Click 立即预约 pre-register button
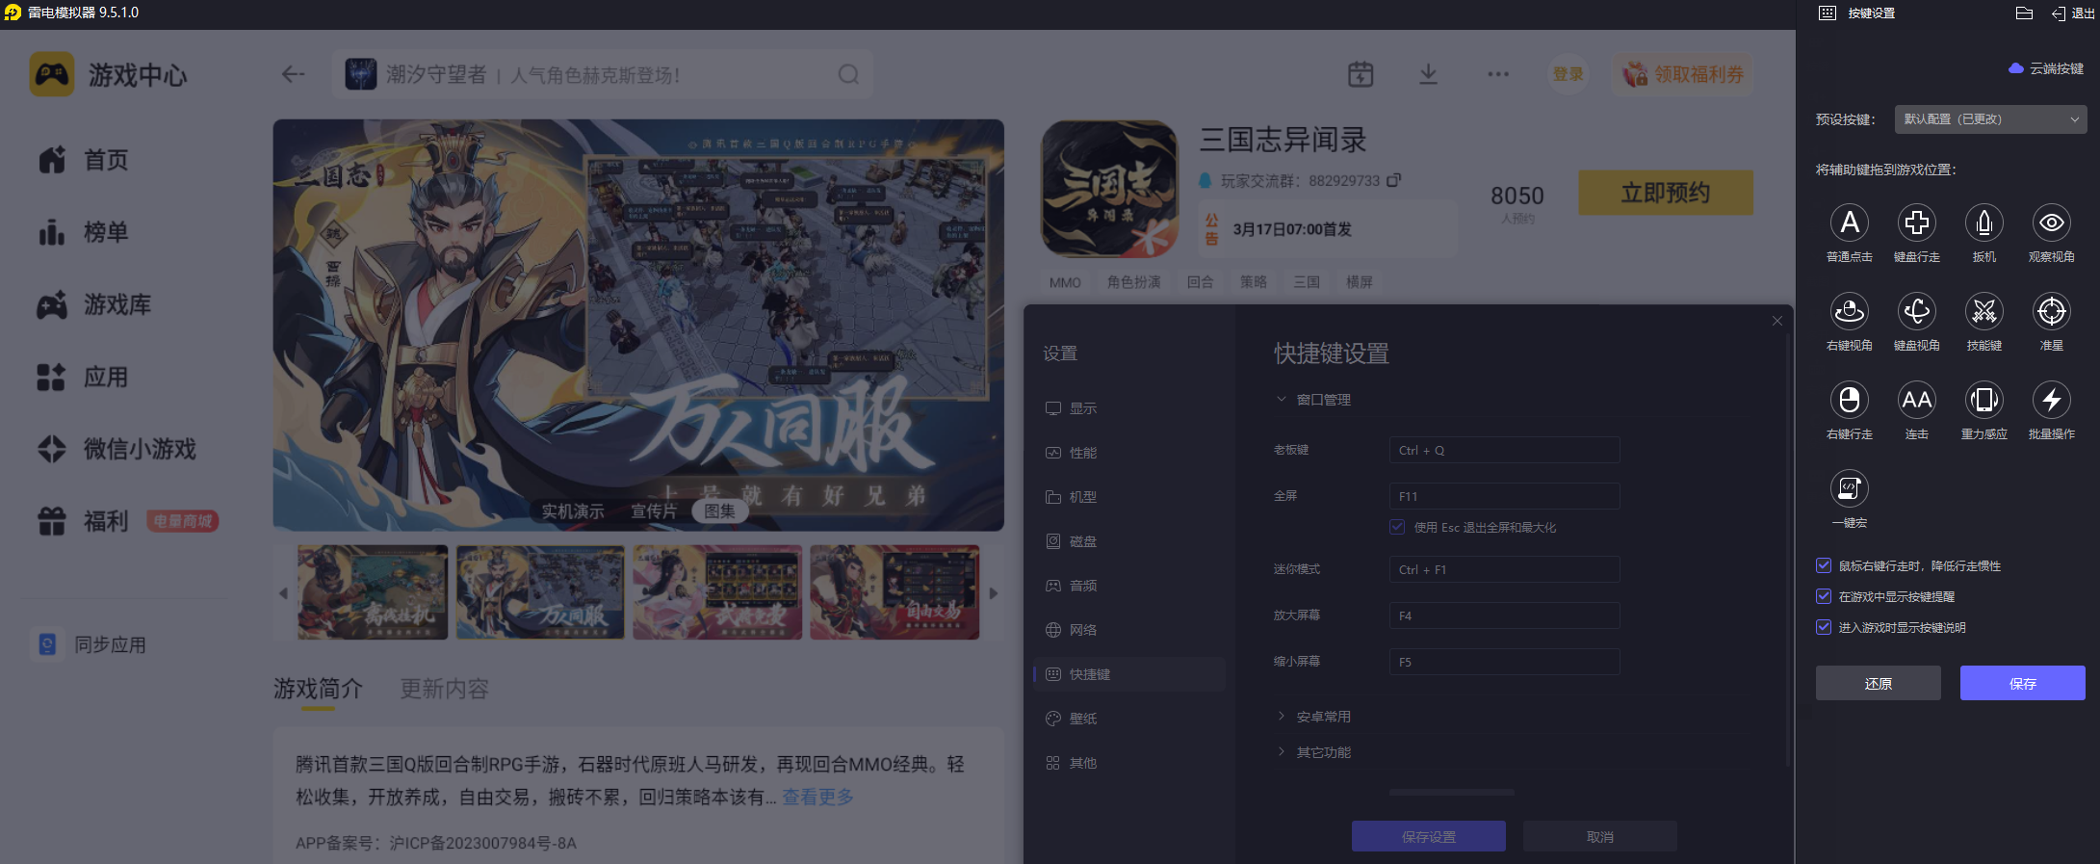This screenshot has height=864, width=2100. (1666, 193)
